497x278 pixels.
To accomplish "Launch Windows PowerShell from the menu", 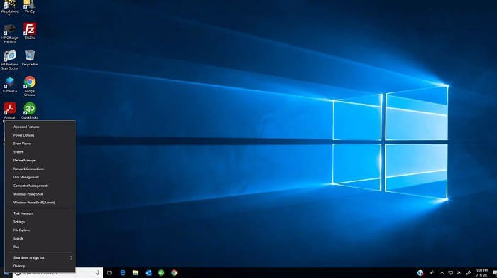I will point(40,194).
